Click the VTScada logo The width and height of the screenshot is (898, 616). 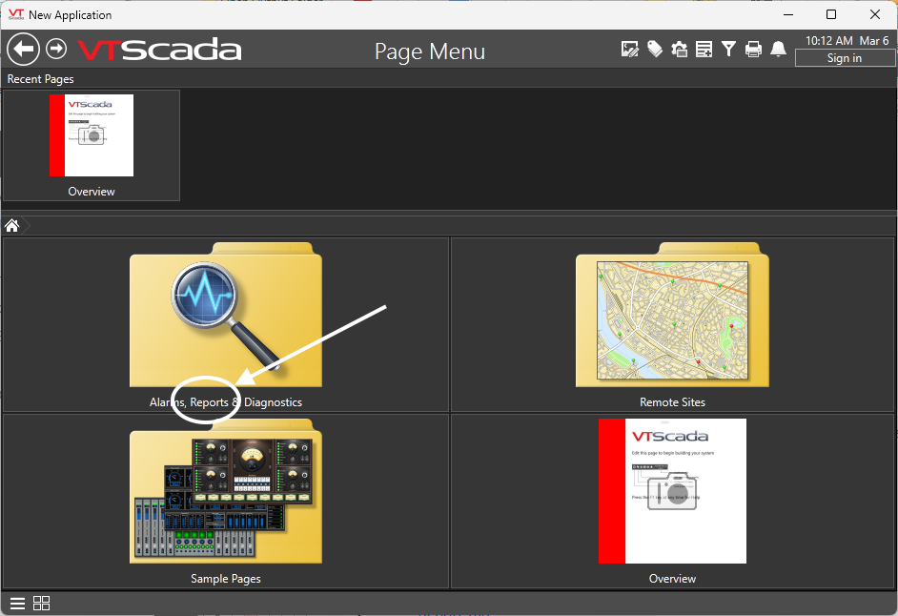tap(159, 50)
